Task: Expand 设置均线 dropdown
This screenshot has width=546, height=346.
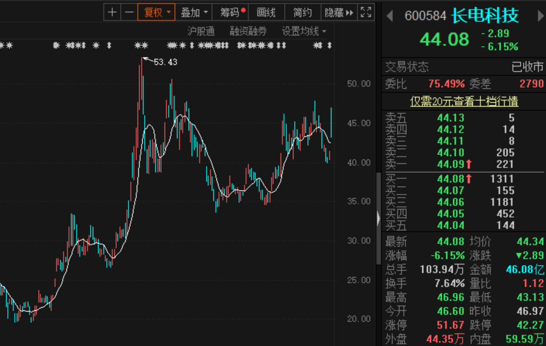Action: 304,31
